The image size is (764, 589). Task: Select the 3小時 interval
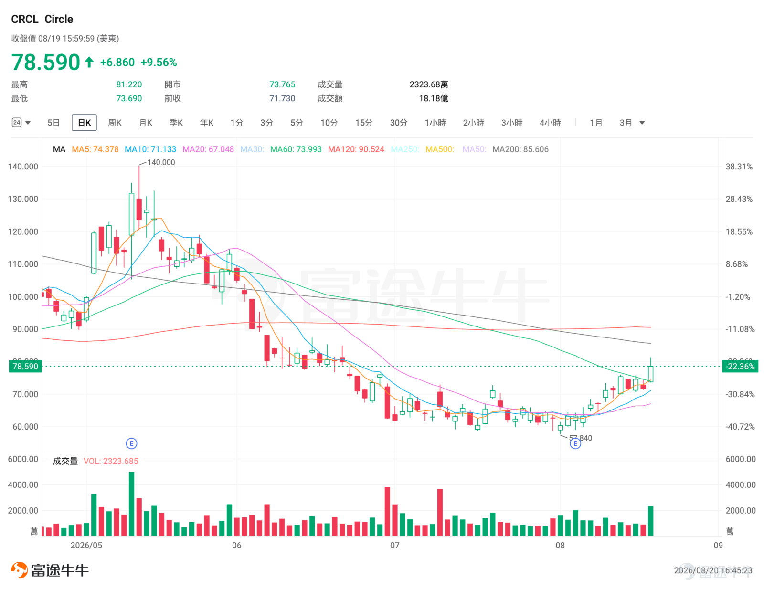pos(512,123)
